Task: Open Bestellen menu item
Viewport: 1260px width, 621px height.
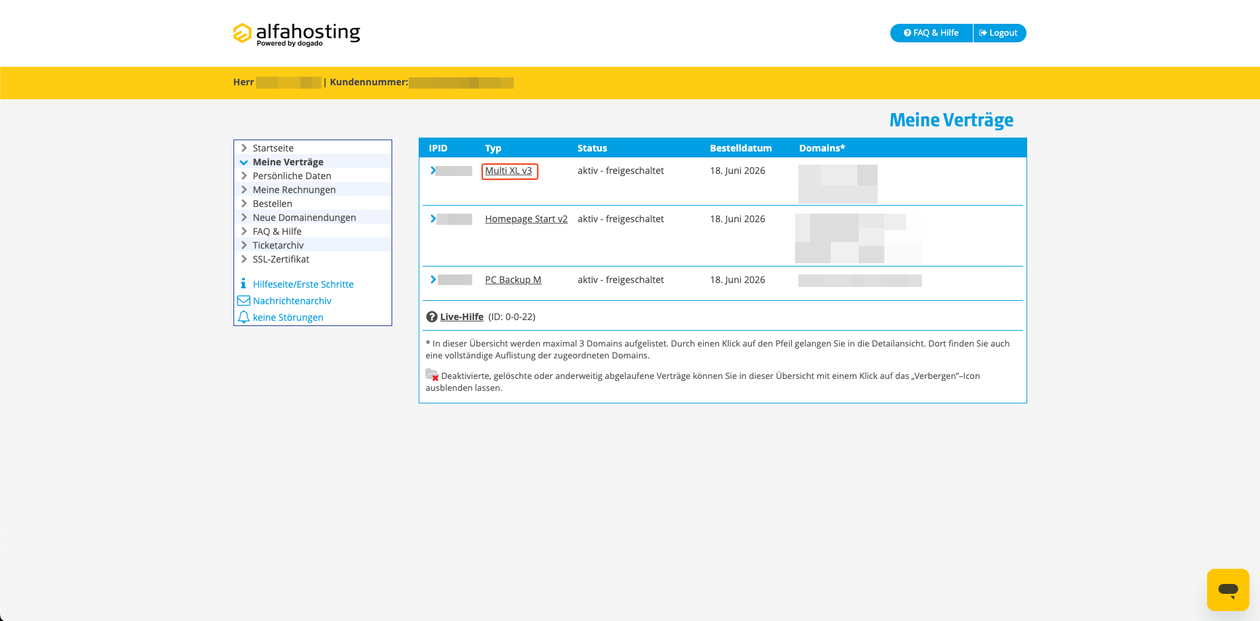Action: 273,204
